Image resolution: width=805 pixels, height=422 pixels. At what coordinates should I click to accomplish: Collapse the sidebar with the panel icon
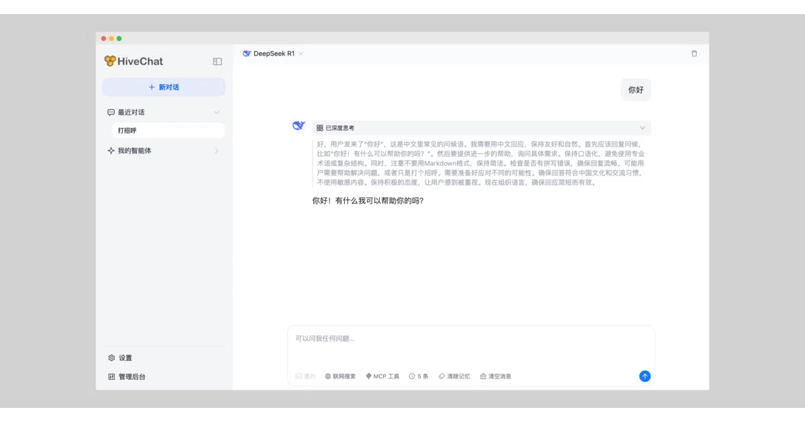pyautogui.click(x=217, y=62)
